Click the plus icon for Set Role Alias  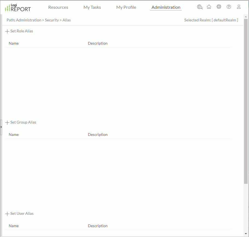click(x=7, y=31)
